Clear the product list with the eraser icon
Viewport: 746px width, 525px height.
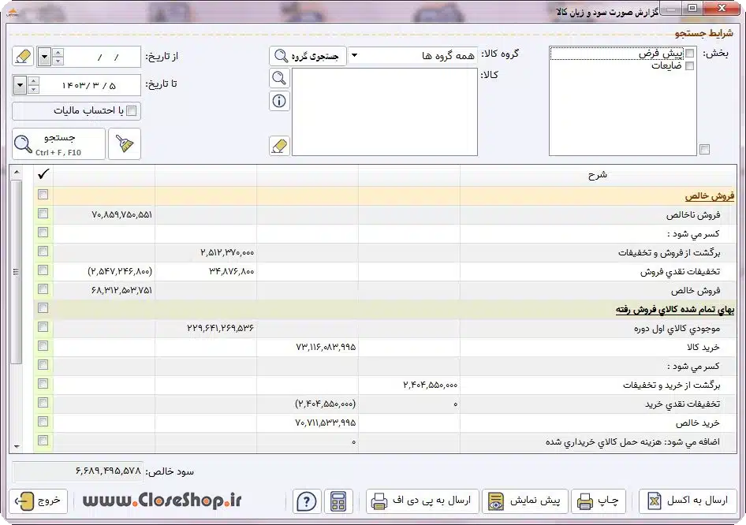[279, 146]
